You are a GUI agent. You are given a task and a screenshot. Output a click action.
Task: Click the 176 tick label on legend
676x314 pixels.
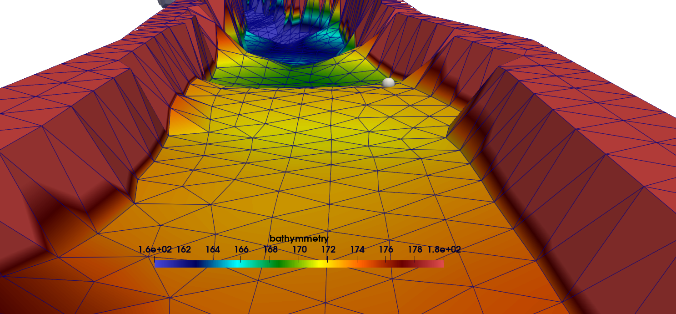coord(386,249)
